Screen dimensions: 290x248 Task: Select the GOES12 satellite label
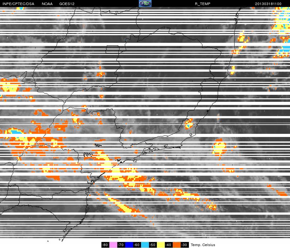pyautogui.click(x=67, y=4)
